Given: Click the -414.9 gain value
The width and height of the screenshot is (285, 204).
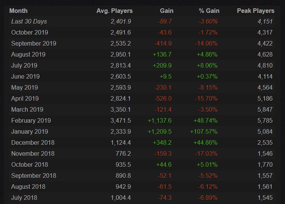Looking at the screenshot, I should point(163,43).
